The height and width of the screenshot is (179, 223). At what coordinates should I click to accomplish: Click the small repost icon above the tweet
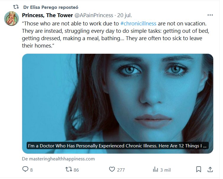16,6
